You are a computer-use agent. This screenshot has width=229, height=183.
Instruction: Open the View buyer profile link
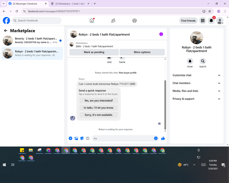[x=127, y=73]
